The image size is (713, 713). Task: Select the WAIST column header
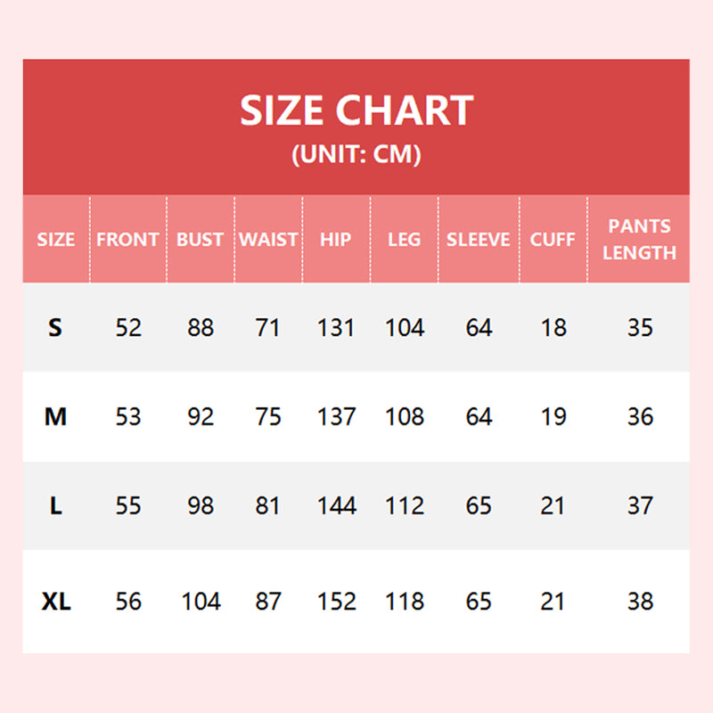[268, 240]
